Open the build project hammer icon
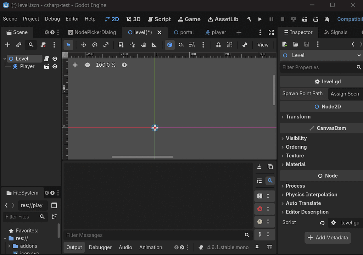 point(249,19)
